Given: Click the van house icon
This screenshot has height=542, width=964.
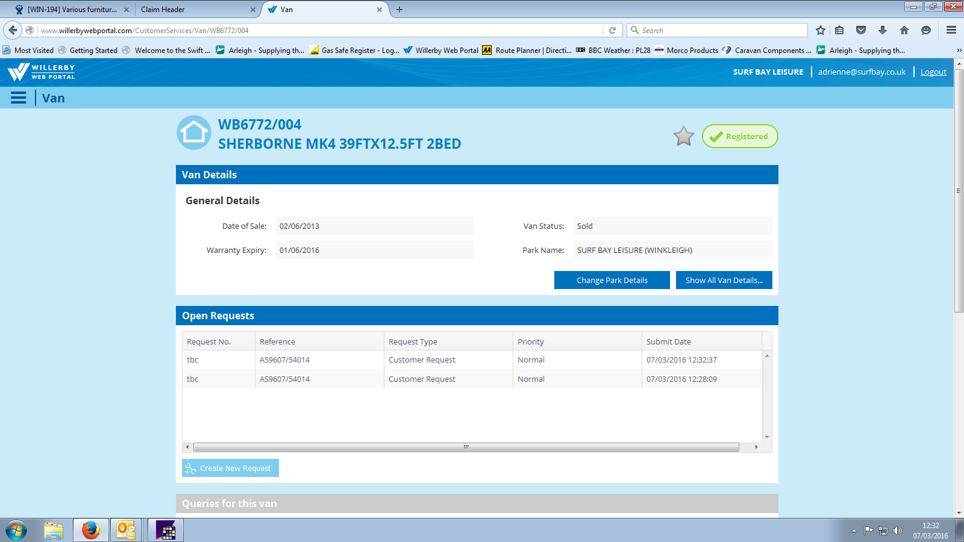Looking at the screenshot, I should tap(194, 132).
